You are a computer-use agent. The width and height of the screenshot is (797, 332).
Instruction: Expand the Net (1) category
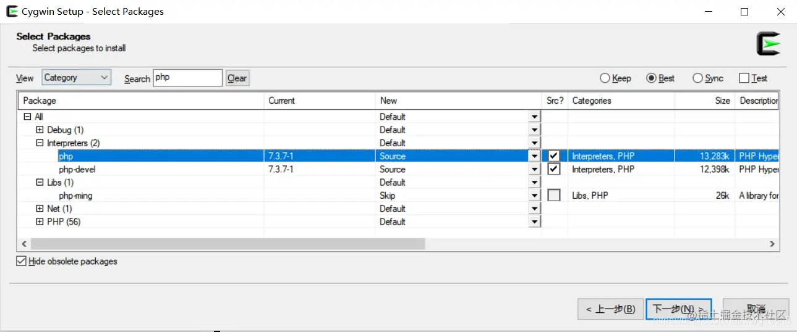tap(40, 209)
